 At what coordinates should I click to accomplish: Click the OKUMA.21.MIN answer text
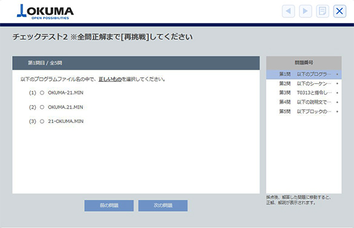click(x=65, y=107)
